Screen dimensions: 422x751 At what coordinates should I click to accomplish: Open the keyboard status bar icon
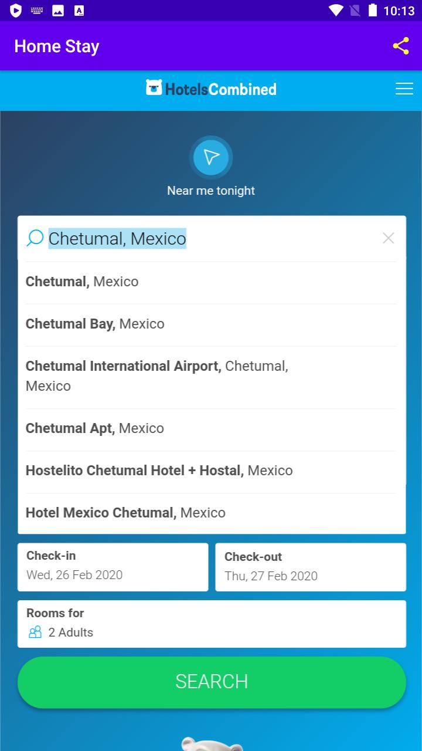[37, 10]
